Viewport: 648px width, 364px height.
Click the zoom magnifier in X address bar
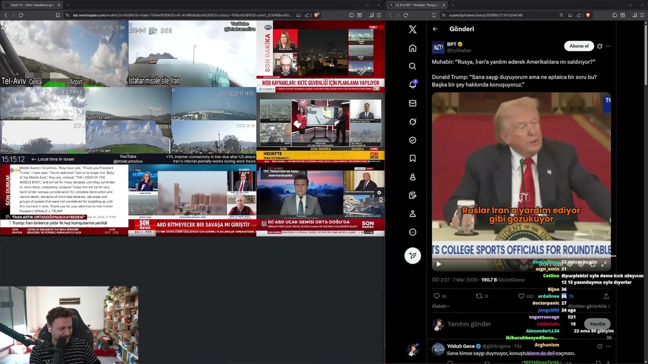click(561, 15)
